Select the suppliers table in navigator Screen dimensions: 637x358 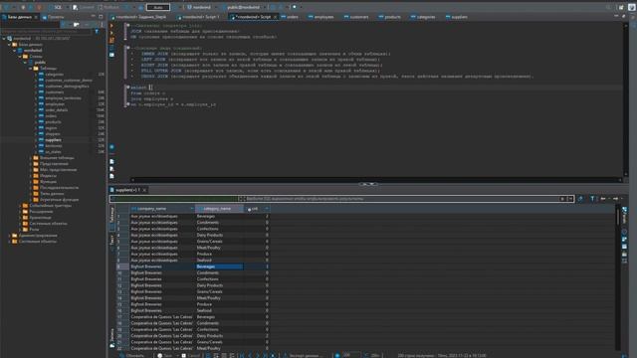click(x=53, y=139)
